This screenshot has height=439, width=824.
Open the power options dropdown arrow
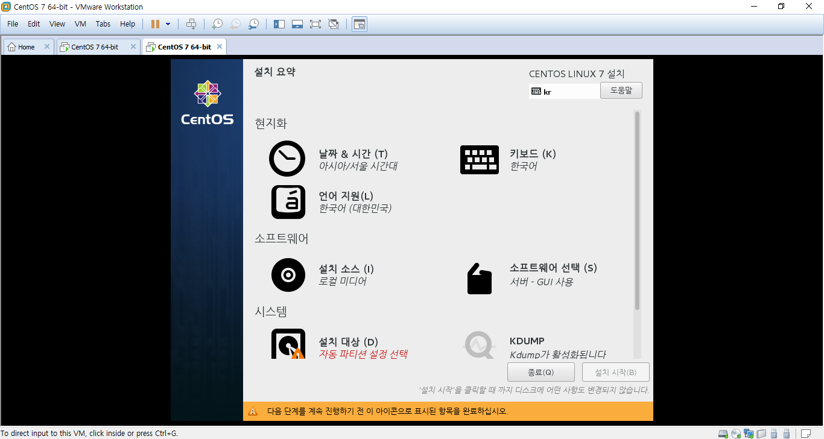pyautogui.click(x=168, y=24)
